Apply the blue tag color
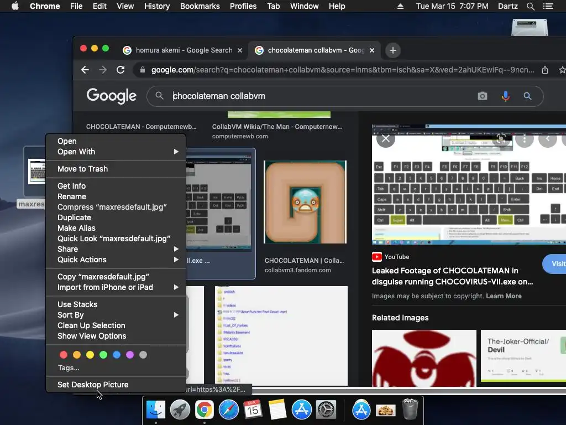This screenshot has width=566, height=425. [x=117, y=355]
